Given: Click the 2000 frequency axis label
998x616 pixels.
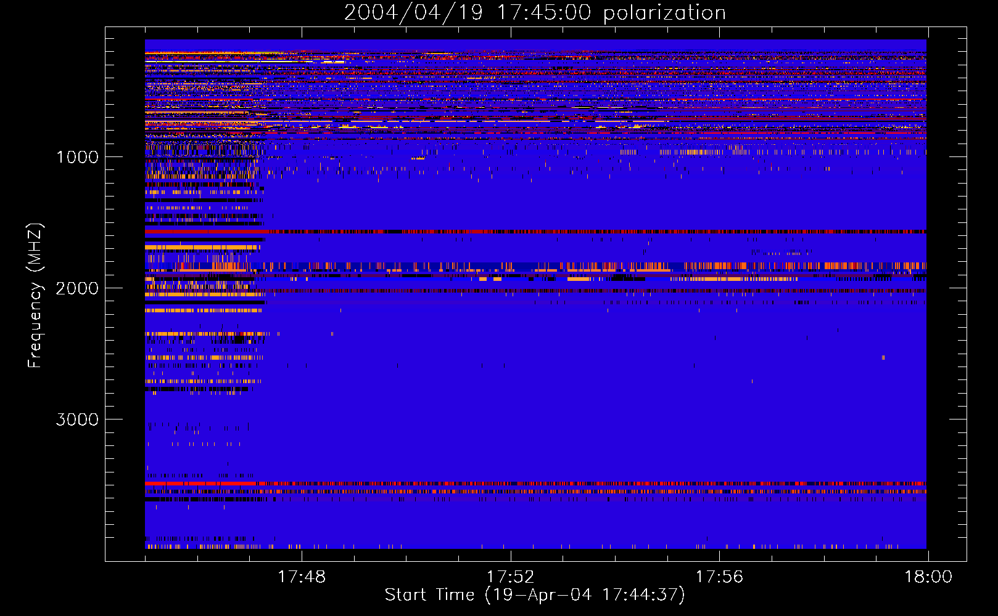Looking at the screenshot, I should [77, 288].
